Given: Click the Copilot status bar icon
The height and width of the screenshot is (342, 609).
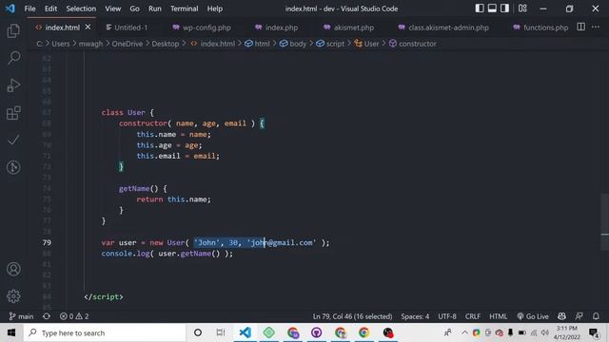Looking at the screenshot, I should point(561,316).
